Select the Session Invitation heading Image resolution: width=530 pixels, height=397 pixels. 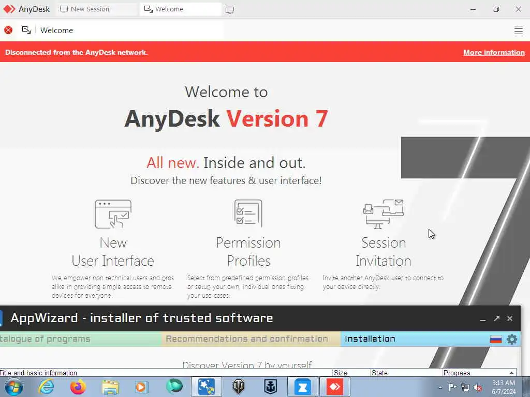pyautogui.click(x=384, y=252)
